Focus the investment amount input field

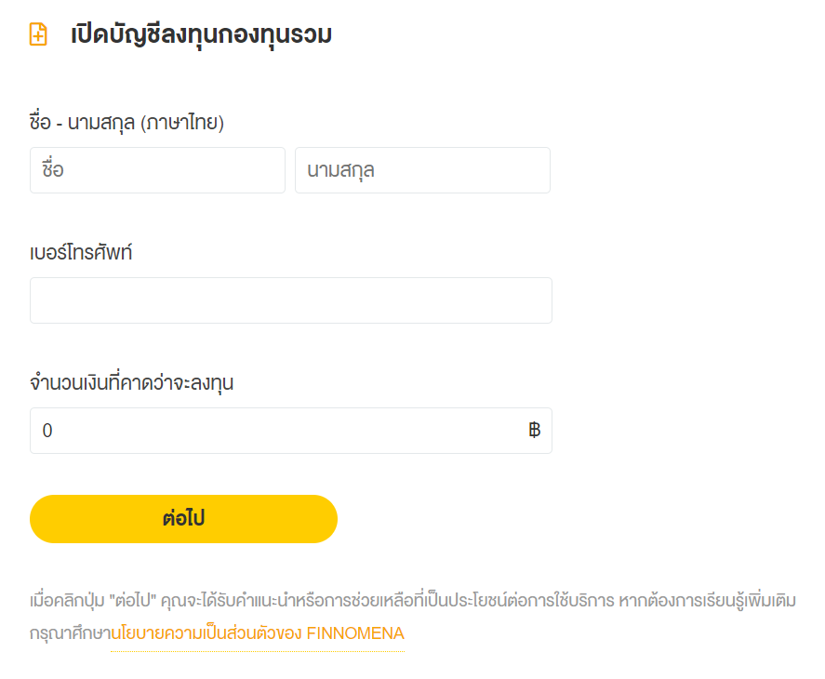coord(279,431)
